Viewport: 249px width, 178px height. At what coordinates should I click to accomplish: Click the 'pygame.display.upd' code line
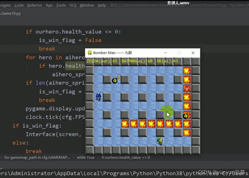(55, 109)
